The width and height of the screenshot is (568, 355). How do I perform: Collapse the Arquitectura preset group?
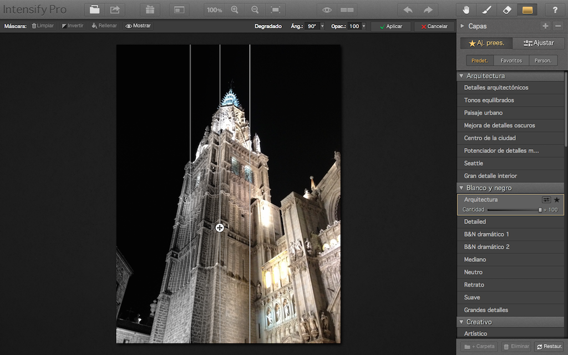461,76
